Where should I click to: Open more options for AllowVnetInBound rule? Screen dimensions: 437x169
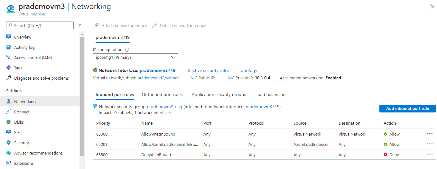(x=430, y=134)
